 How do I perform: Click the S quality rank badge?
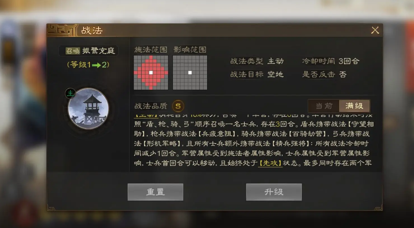coord(178,106)
